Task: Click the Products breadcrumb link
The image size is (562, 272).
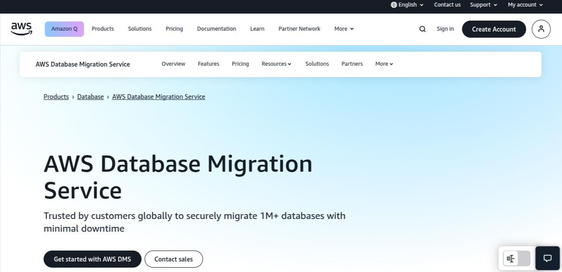Action: (56, 97)
